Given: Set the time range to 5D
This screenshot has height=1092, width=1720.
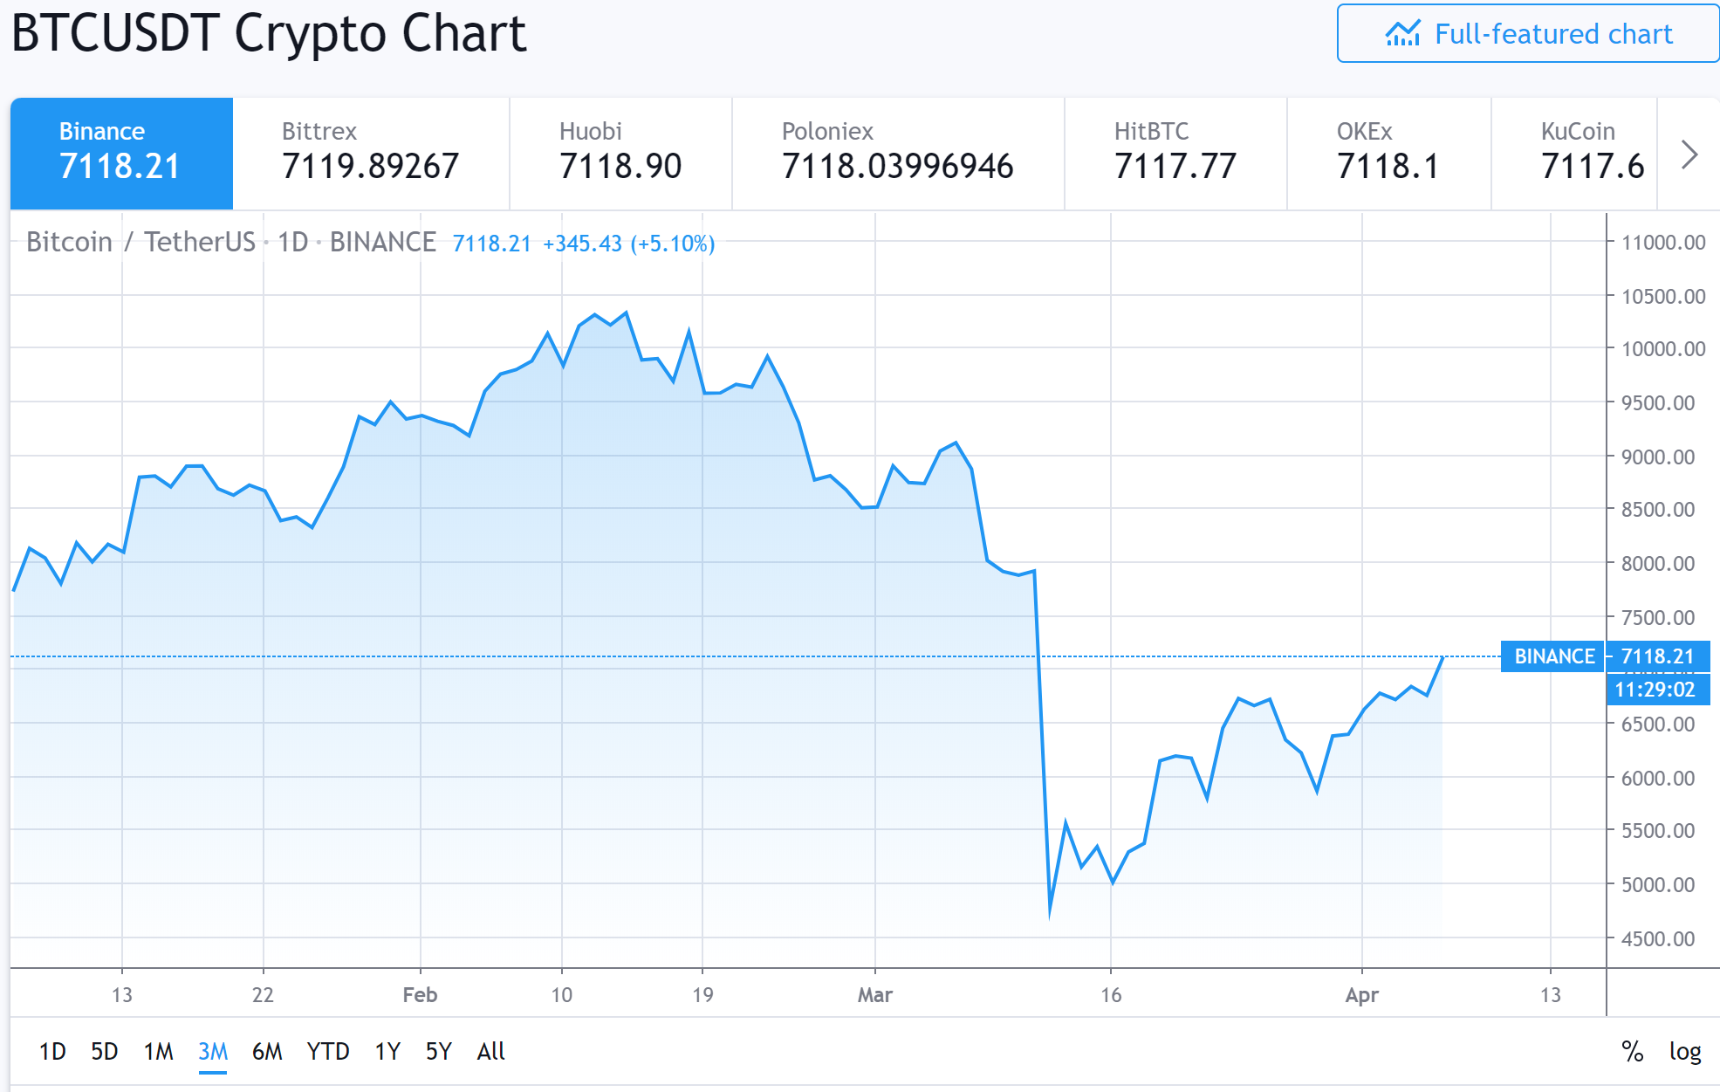Looking at the screenshot, I should click(105, 1051).
